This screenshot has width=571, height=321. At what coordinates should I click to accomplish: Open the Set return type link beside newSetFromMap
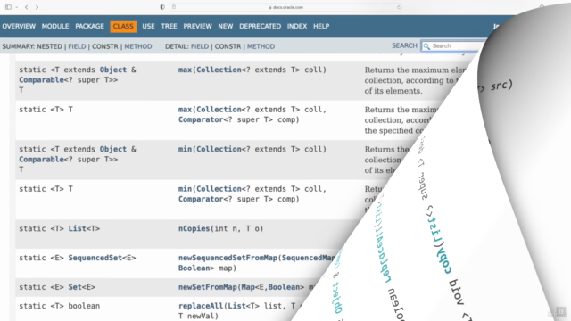tap(75, 287)
